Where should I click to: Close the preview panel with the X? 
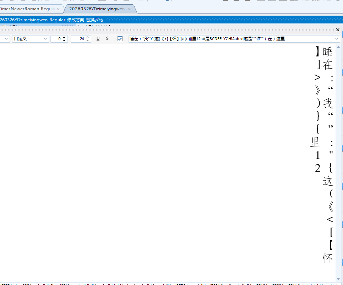coord(338,30)
